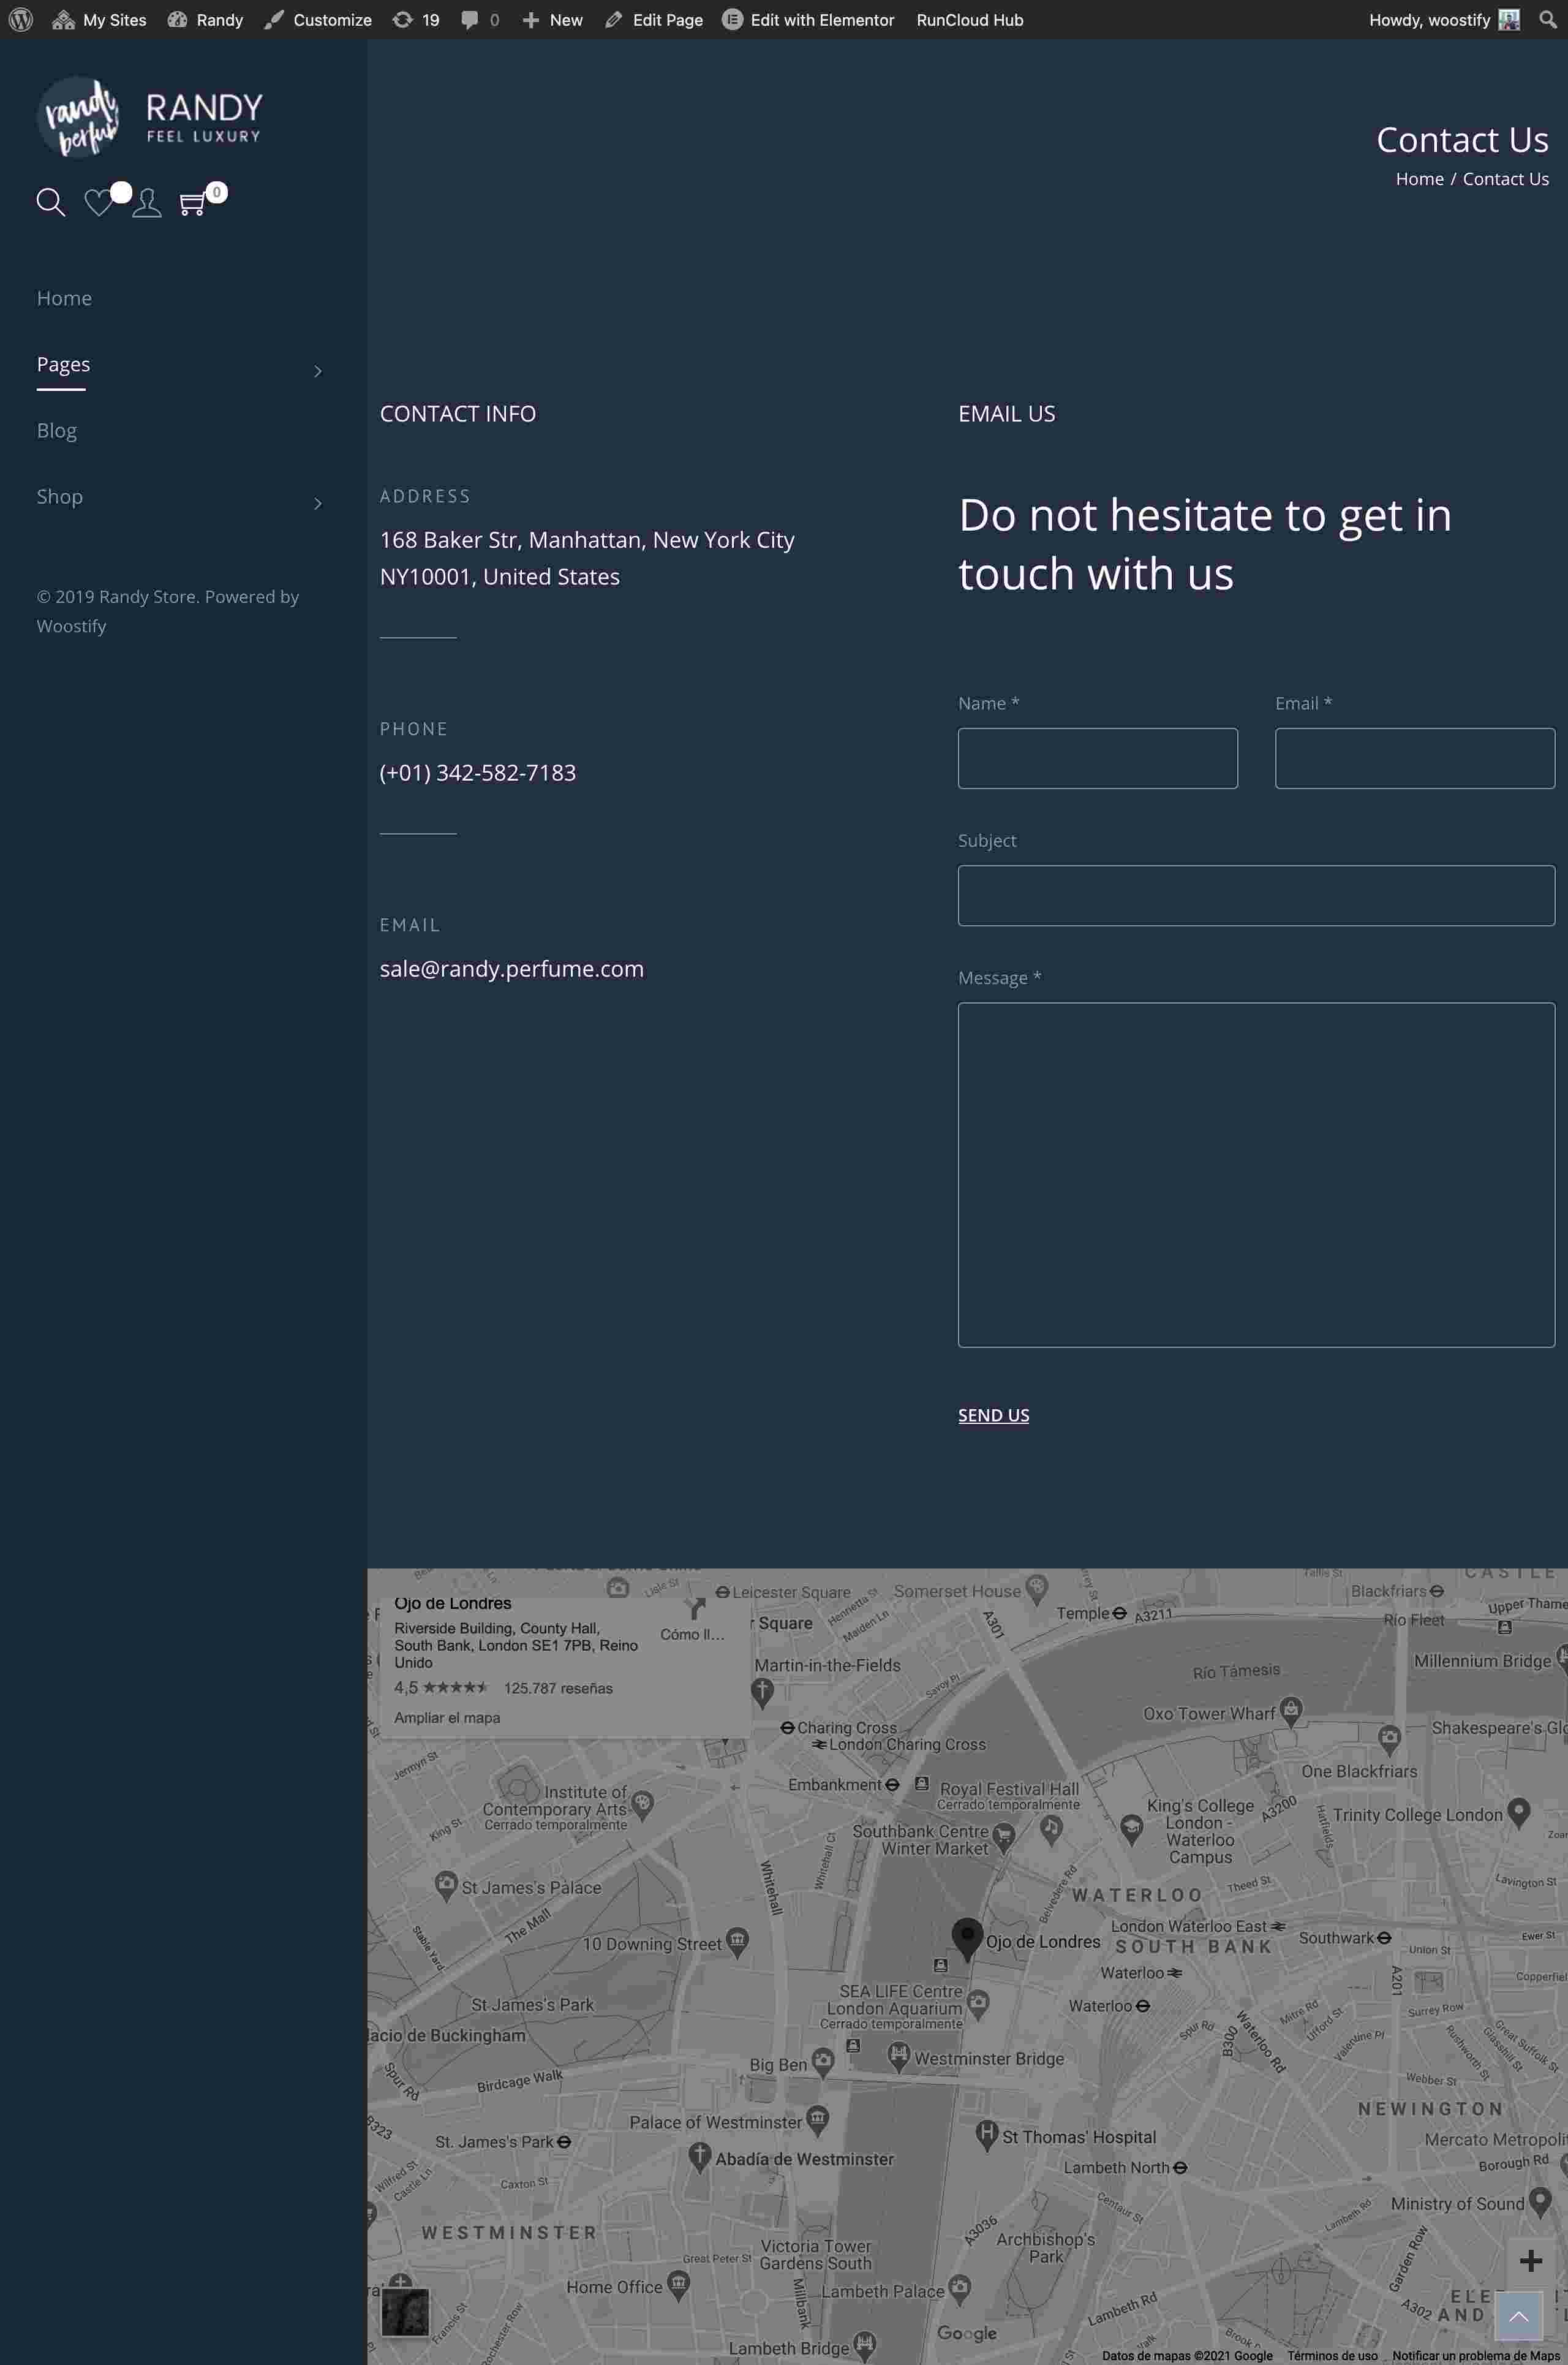Open the shopping cart icon
Viewport: 1568px width, 2365px height.
(x=192, y=204)
